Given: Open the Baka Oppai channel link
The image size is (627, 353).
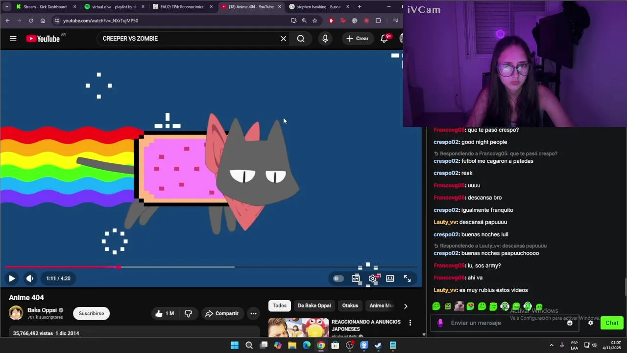Looking at the screenshot, I should point(42,310).
